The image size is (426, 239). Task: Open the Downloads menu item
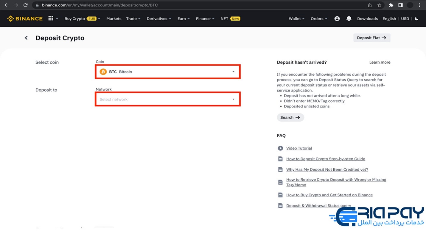point(367,18)
